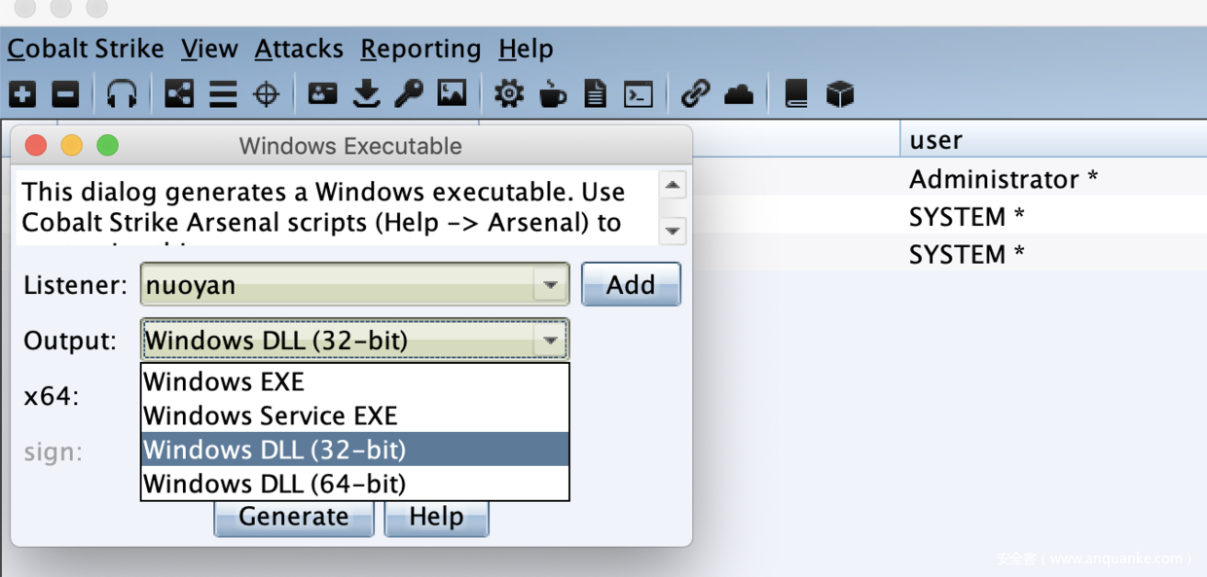Click the coffee cup Java icon

pyautogui.click(x=553, y=94)
